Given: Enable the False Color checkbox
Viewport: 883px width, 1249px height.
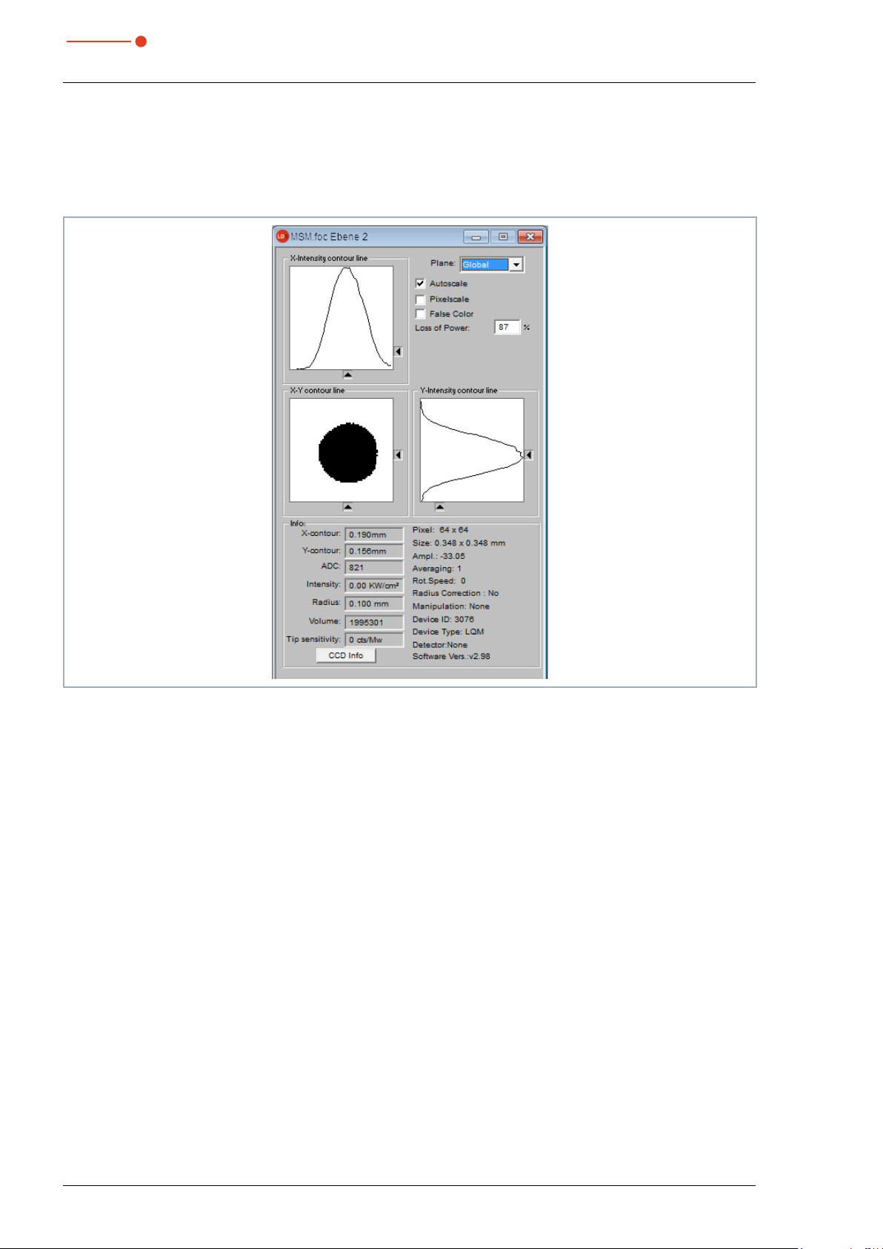Looking at the screenshot, I should [420, 314].
